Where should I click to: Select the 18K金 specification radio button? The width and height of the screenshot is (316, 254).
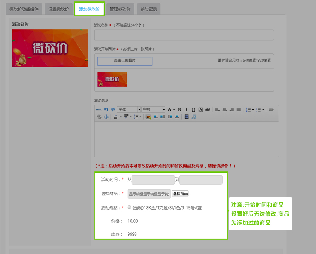(x=129, y=207)
